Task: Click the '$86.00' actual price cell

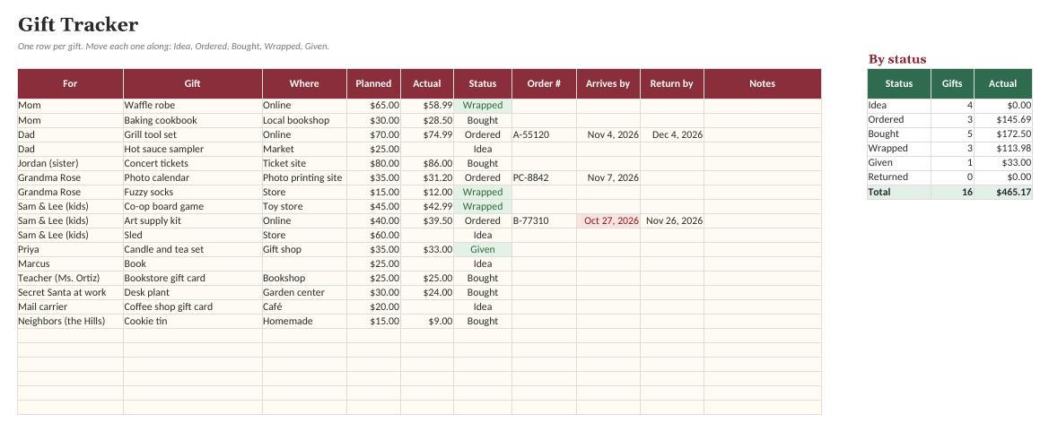Action: coord(427,163)
